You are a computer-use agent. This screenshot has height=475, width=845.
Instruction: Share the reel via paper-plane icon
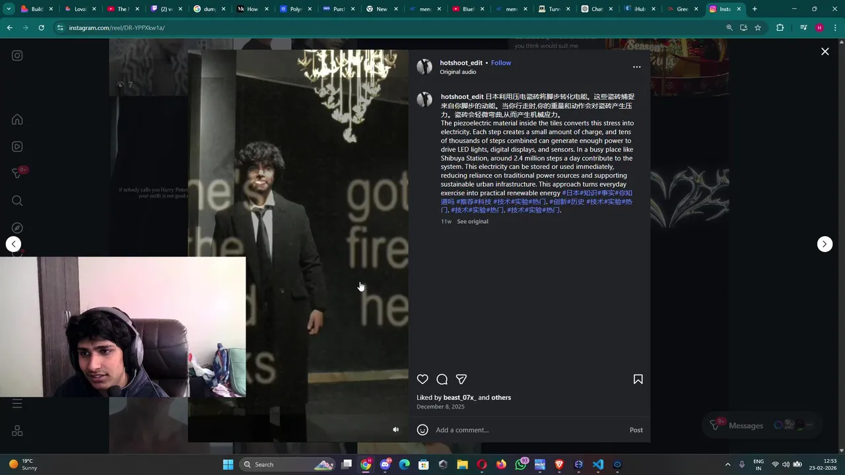[461, 379]
